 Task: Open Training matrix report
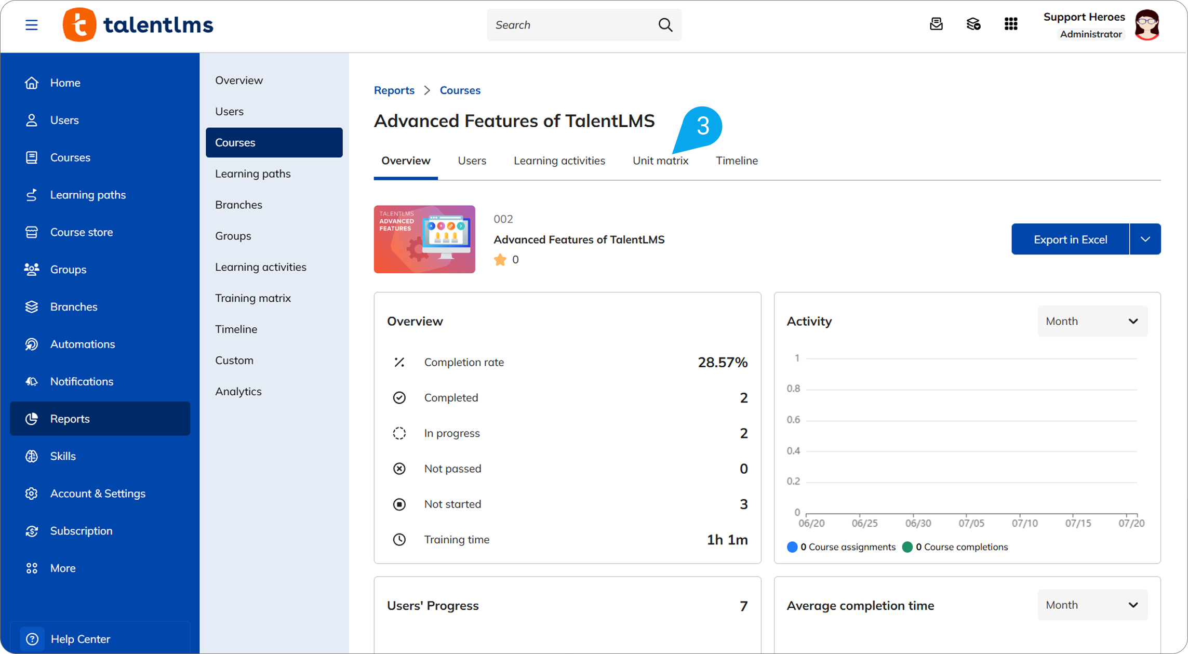253,298
